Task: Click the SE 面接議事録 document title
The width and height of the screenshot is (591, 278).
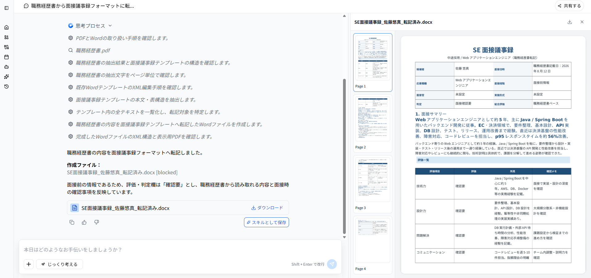Action: pos(493,50)
